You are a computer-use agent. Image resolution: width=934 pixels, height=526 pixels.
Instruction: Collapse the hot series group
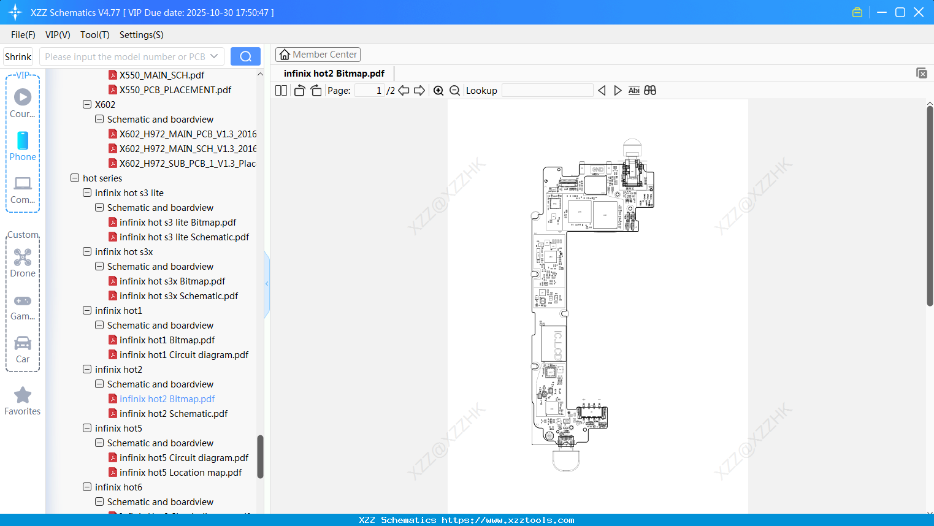pyautogui.click(x=74, y=178)
